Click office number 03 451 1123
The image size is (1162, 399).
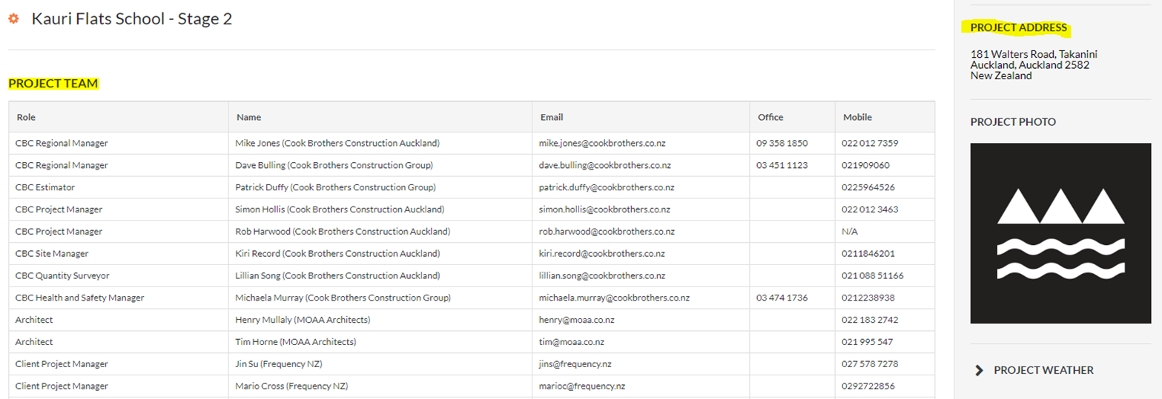[782, 165]
